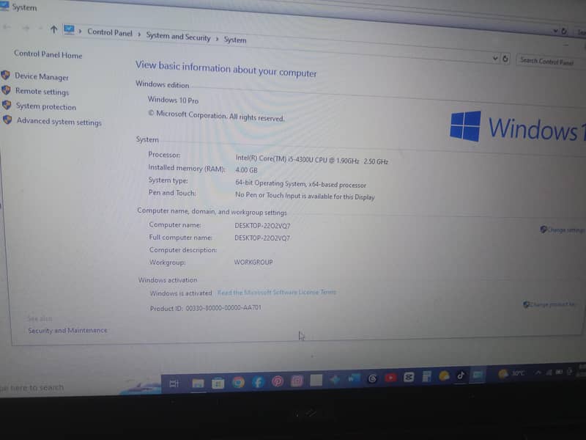Open System protection link
Image resolution: width=586 pixels, height=440 pixels.
click(x=46, y=106)
